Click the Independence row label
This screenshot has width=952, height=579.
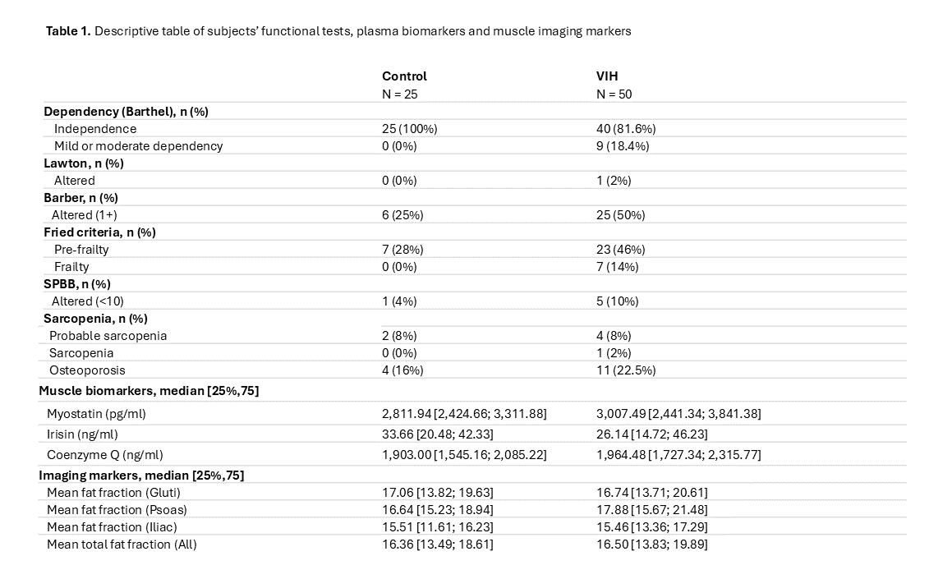coord(95,129)
